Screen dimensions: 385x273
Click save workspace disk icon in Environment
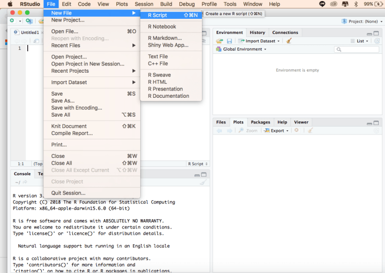pyautogui.click(x=229, y=41)
